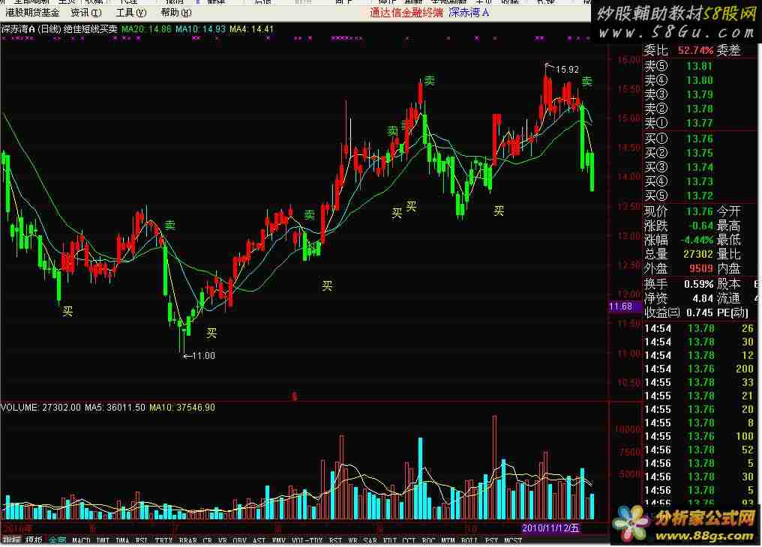Click the 深赤湾A stock name in title bar

click(x=469, y=13)
